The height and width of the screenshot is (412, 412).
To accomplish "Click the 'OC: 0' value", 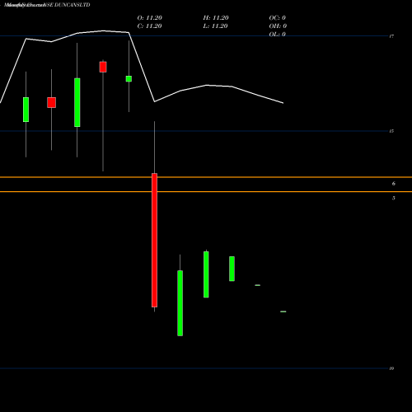I will (x=278, y=18).
